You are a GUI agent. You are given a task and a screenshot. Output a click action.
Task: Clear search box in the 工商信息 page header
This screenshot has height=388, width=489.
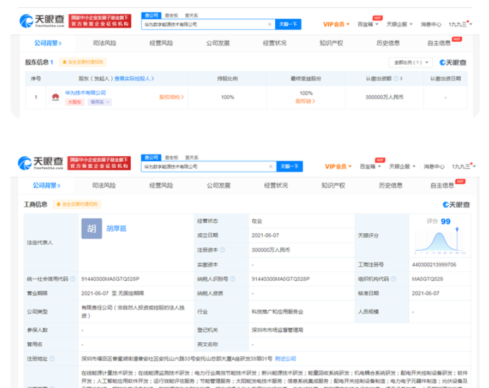click(x=271, y=167)
